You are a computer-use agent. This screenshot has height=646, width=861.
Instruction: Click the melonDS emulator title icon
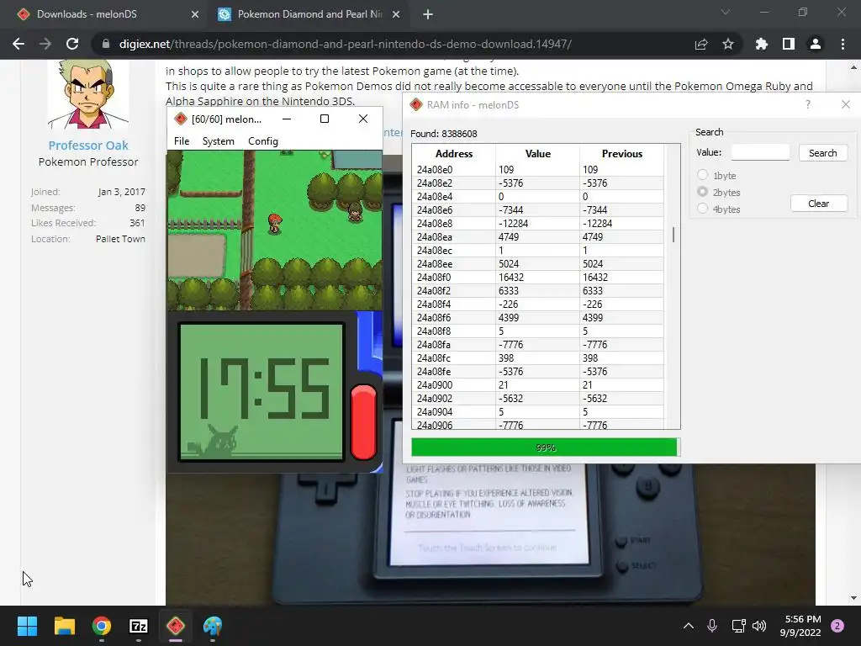pos(180,119)
